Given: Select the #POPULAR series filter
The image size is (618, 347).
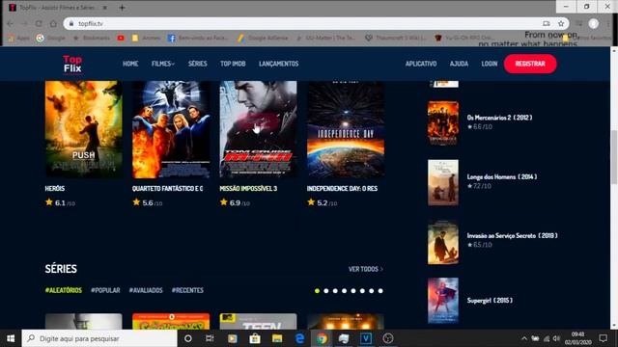Looking at the screenshot, I should click(x=105, y=290).
